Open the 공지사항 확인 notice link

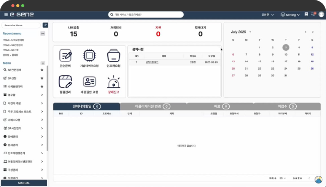(152, 62)
